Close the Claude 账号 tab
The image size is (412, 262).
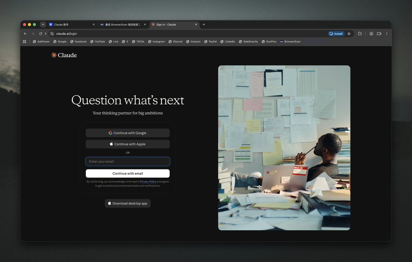point(93,24)
